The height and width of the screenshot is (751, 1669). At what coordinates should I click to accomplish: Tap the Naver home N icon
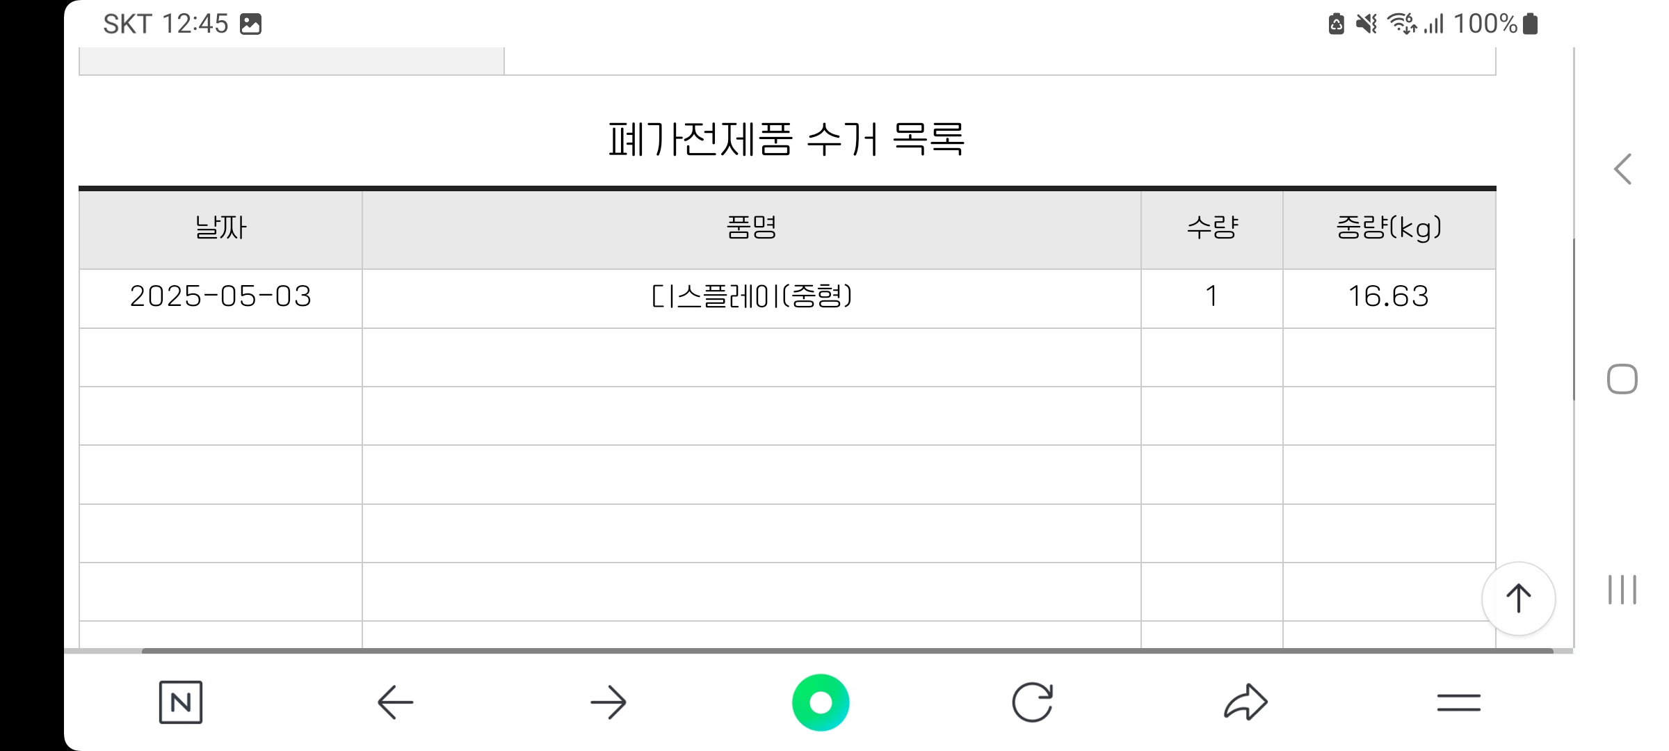click(181, 702)
